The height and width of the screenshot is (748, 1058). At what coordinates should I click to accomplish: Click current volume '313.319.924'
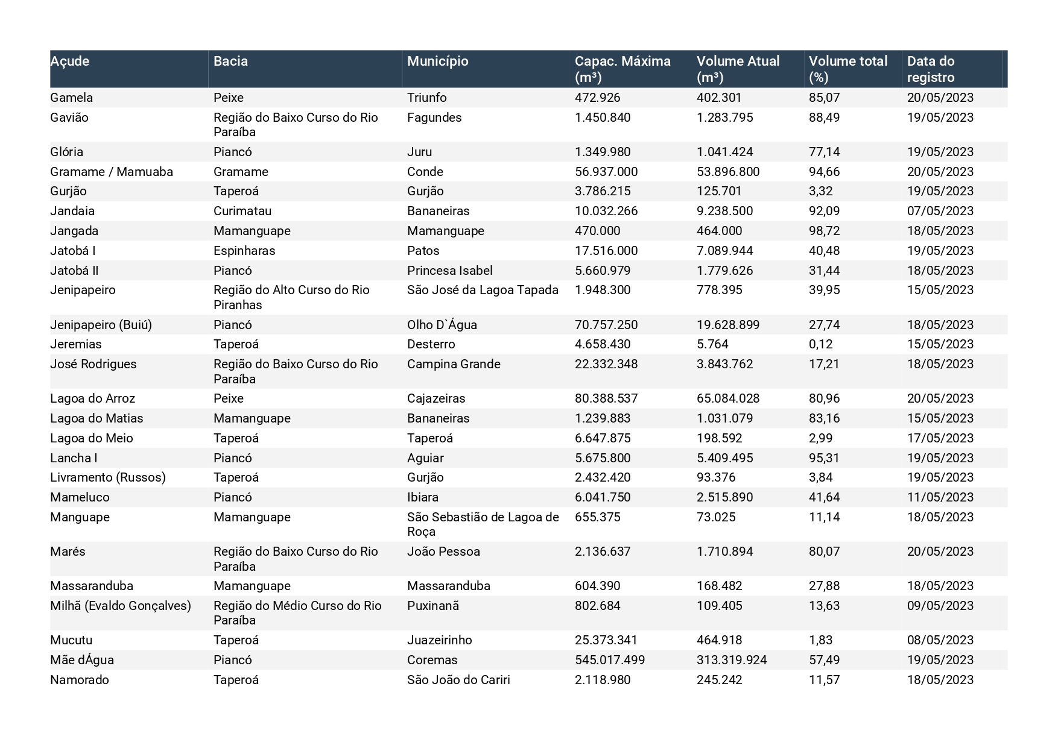click(x=732, y=660)
